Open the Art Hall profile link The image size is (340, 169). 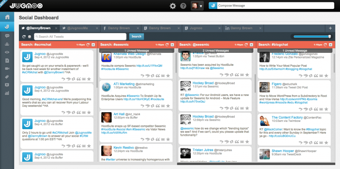click(x=119, y=114)
